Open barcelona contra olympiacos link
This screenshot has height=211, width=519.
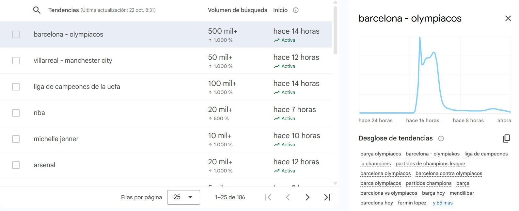(x=449, y=173)
